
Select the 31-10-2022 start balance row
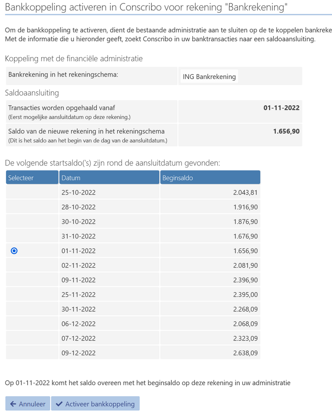click(x=79, y=236)
